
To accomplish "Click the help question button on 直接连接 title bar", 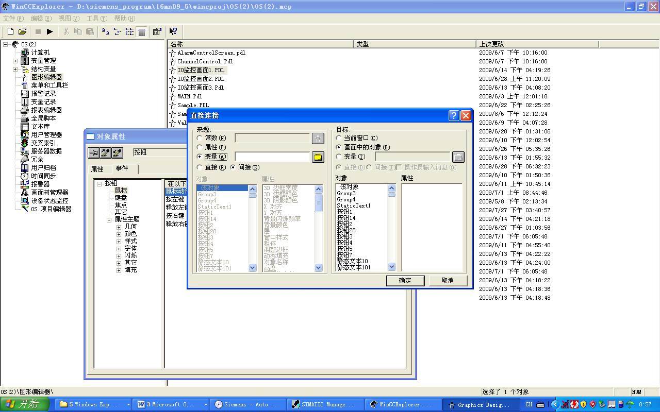I will pos(453,116).
